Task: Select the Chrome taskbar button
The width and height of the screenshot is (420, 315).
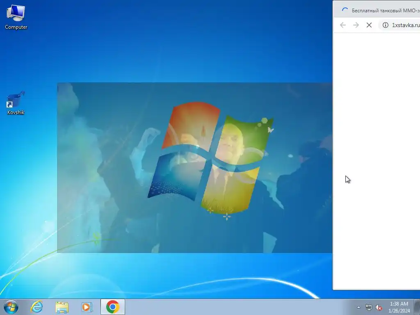Action: (113, 307)
